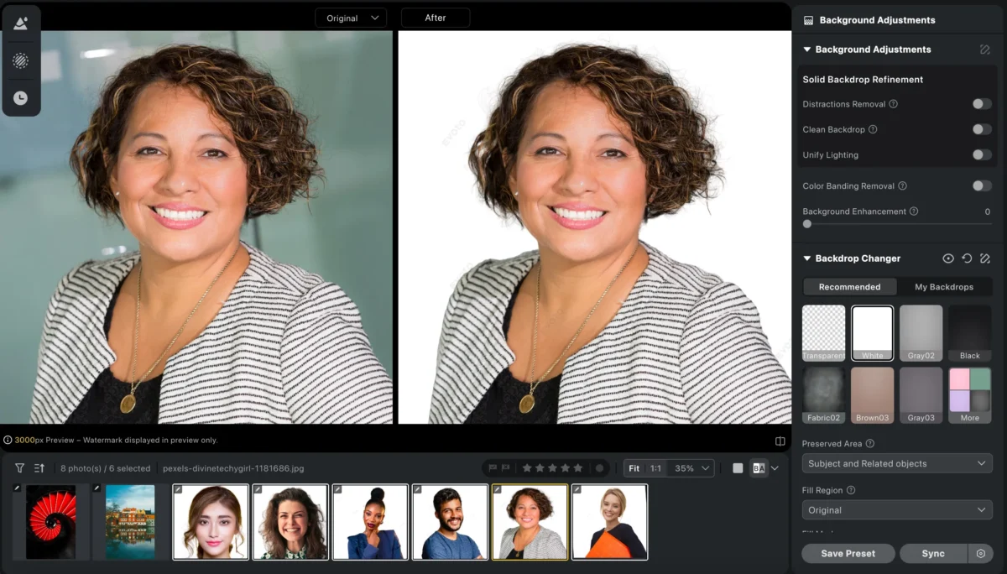Open the portrait retouch tool in left sidebar
Screen dimensions: 1007x574
pyautogui.click(x=21, y=23)
